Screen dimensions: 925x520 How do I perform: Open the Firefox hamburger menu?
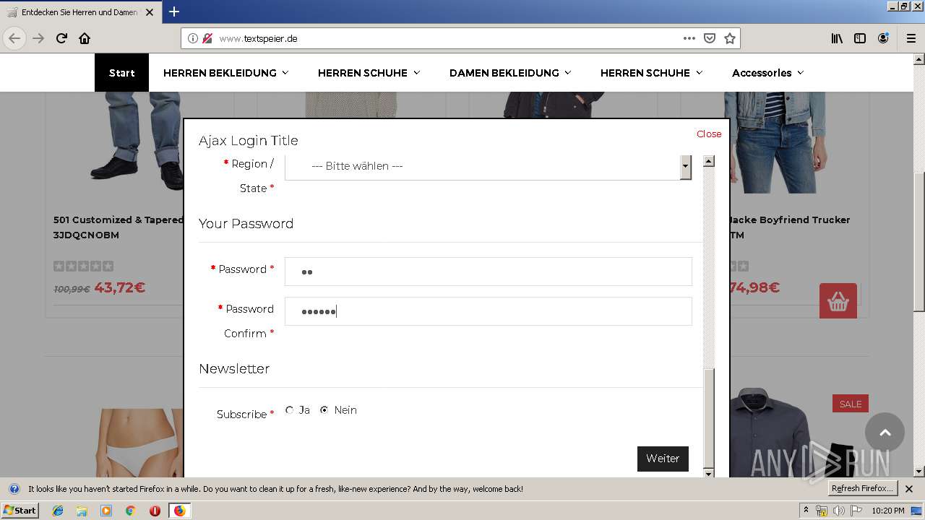coord(911,38)
